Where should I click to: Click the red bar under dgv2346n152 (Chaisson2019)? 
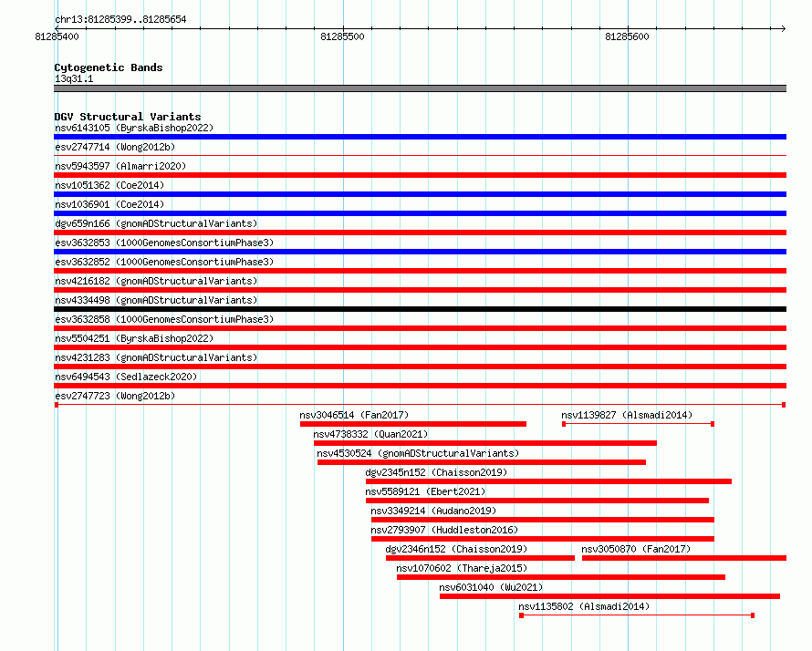click(480, 558)
